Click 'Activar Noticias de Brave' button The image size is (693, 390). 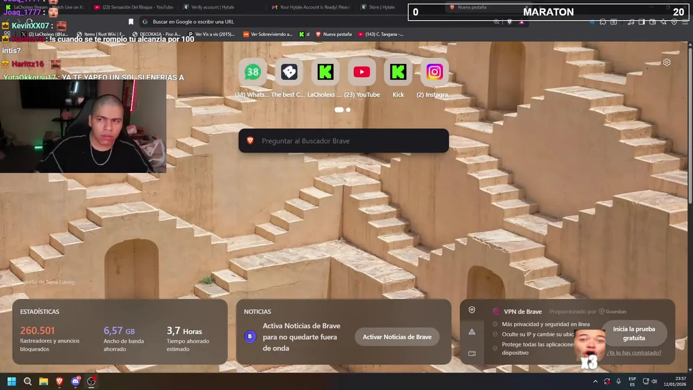coord(397,337)
